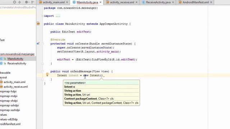This screenshot has width=230, height=129.
Task: Click the MainActivity class name in code
Action: tap(75, 24)
